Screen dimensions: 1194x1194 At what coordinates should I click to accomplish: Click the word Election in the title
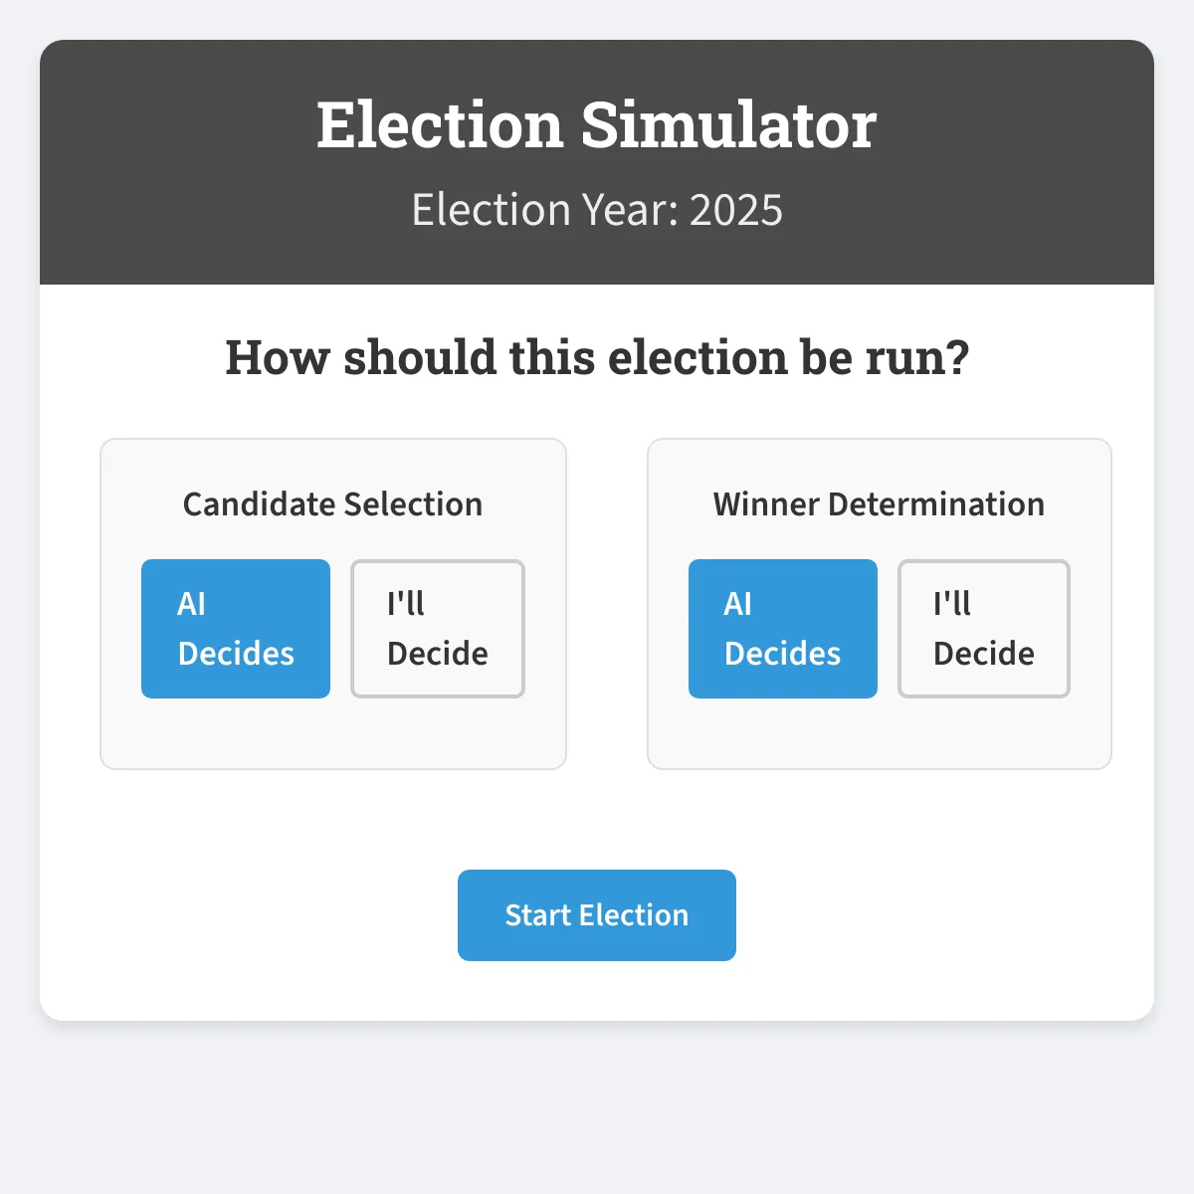pos(440,125)
